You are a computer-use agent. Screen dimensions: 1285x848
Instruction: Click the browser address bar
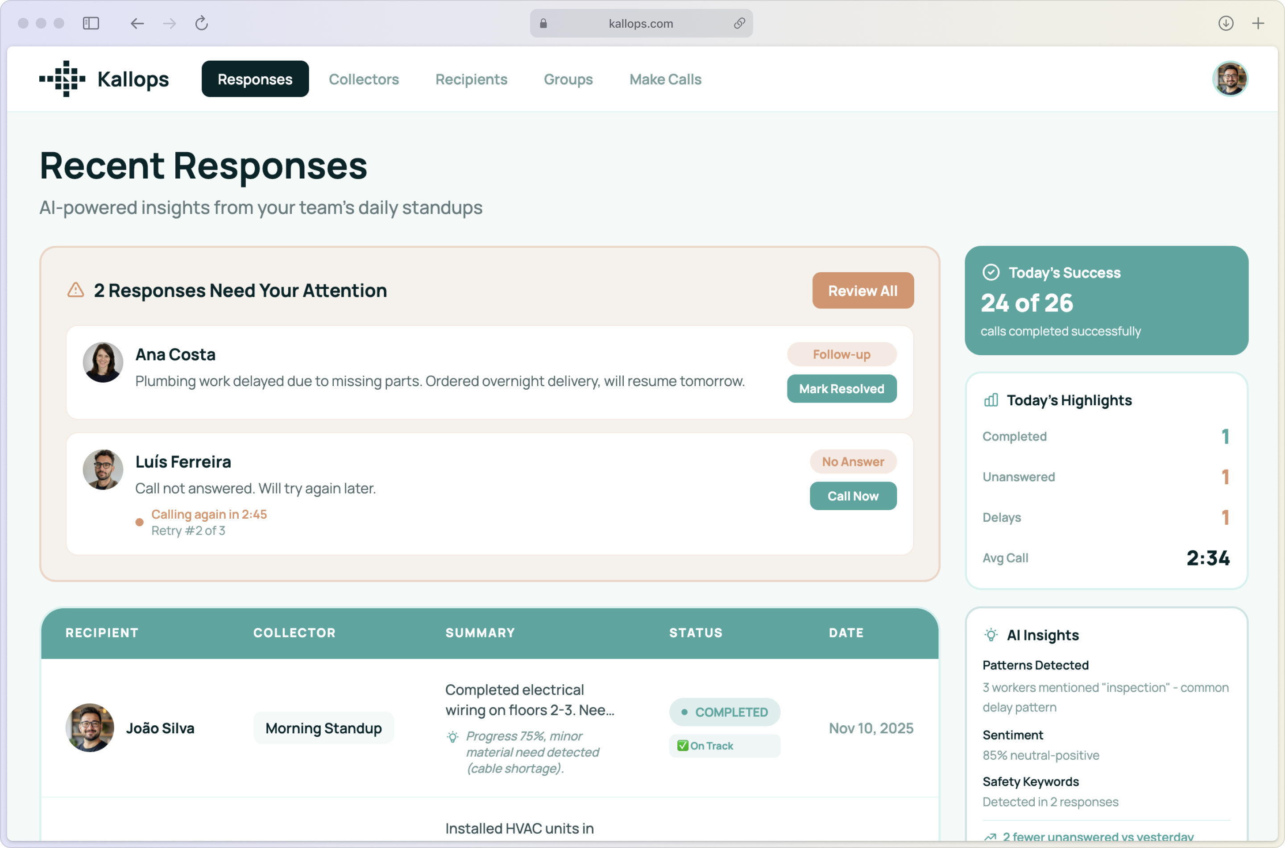[641, 23]
